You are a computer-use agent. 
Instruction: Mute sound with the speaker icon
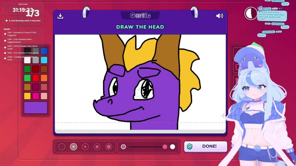point(220,16)
